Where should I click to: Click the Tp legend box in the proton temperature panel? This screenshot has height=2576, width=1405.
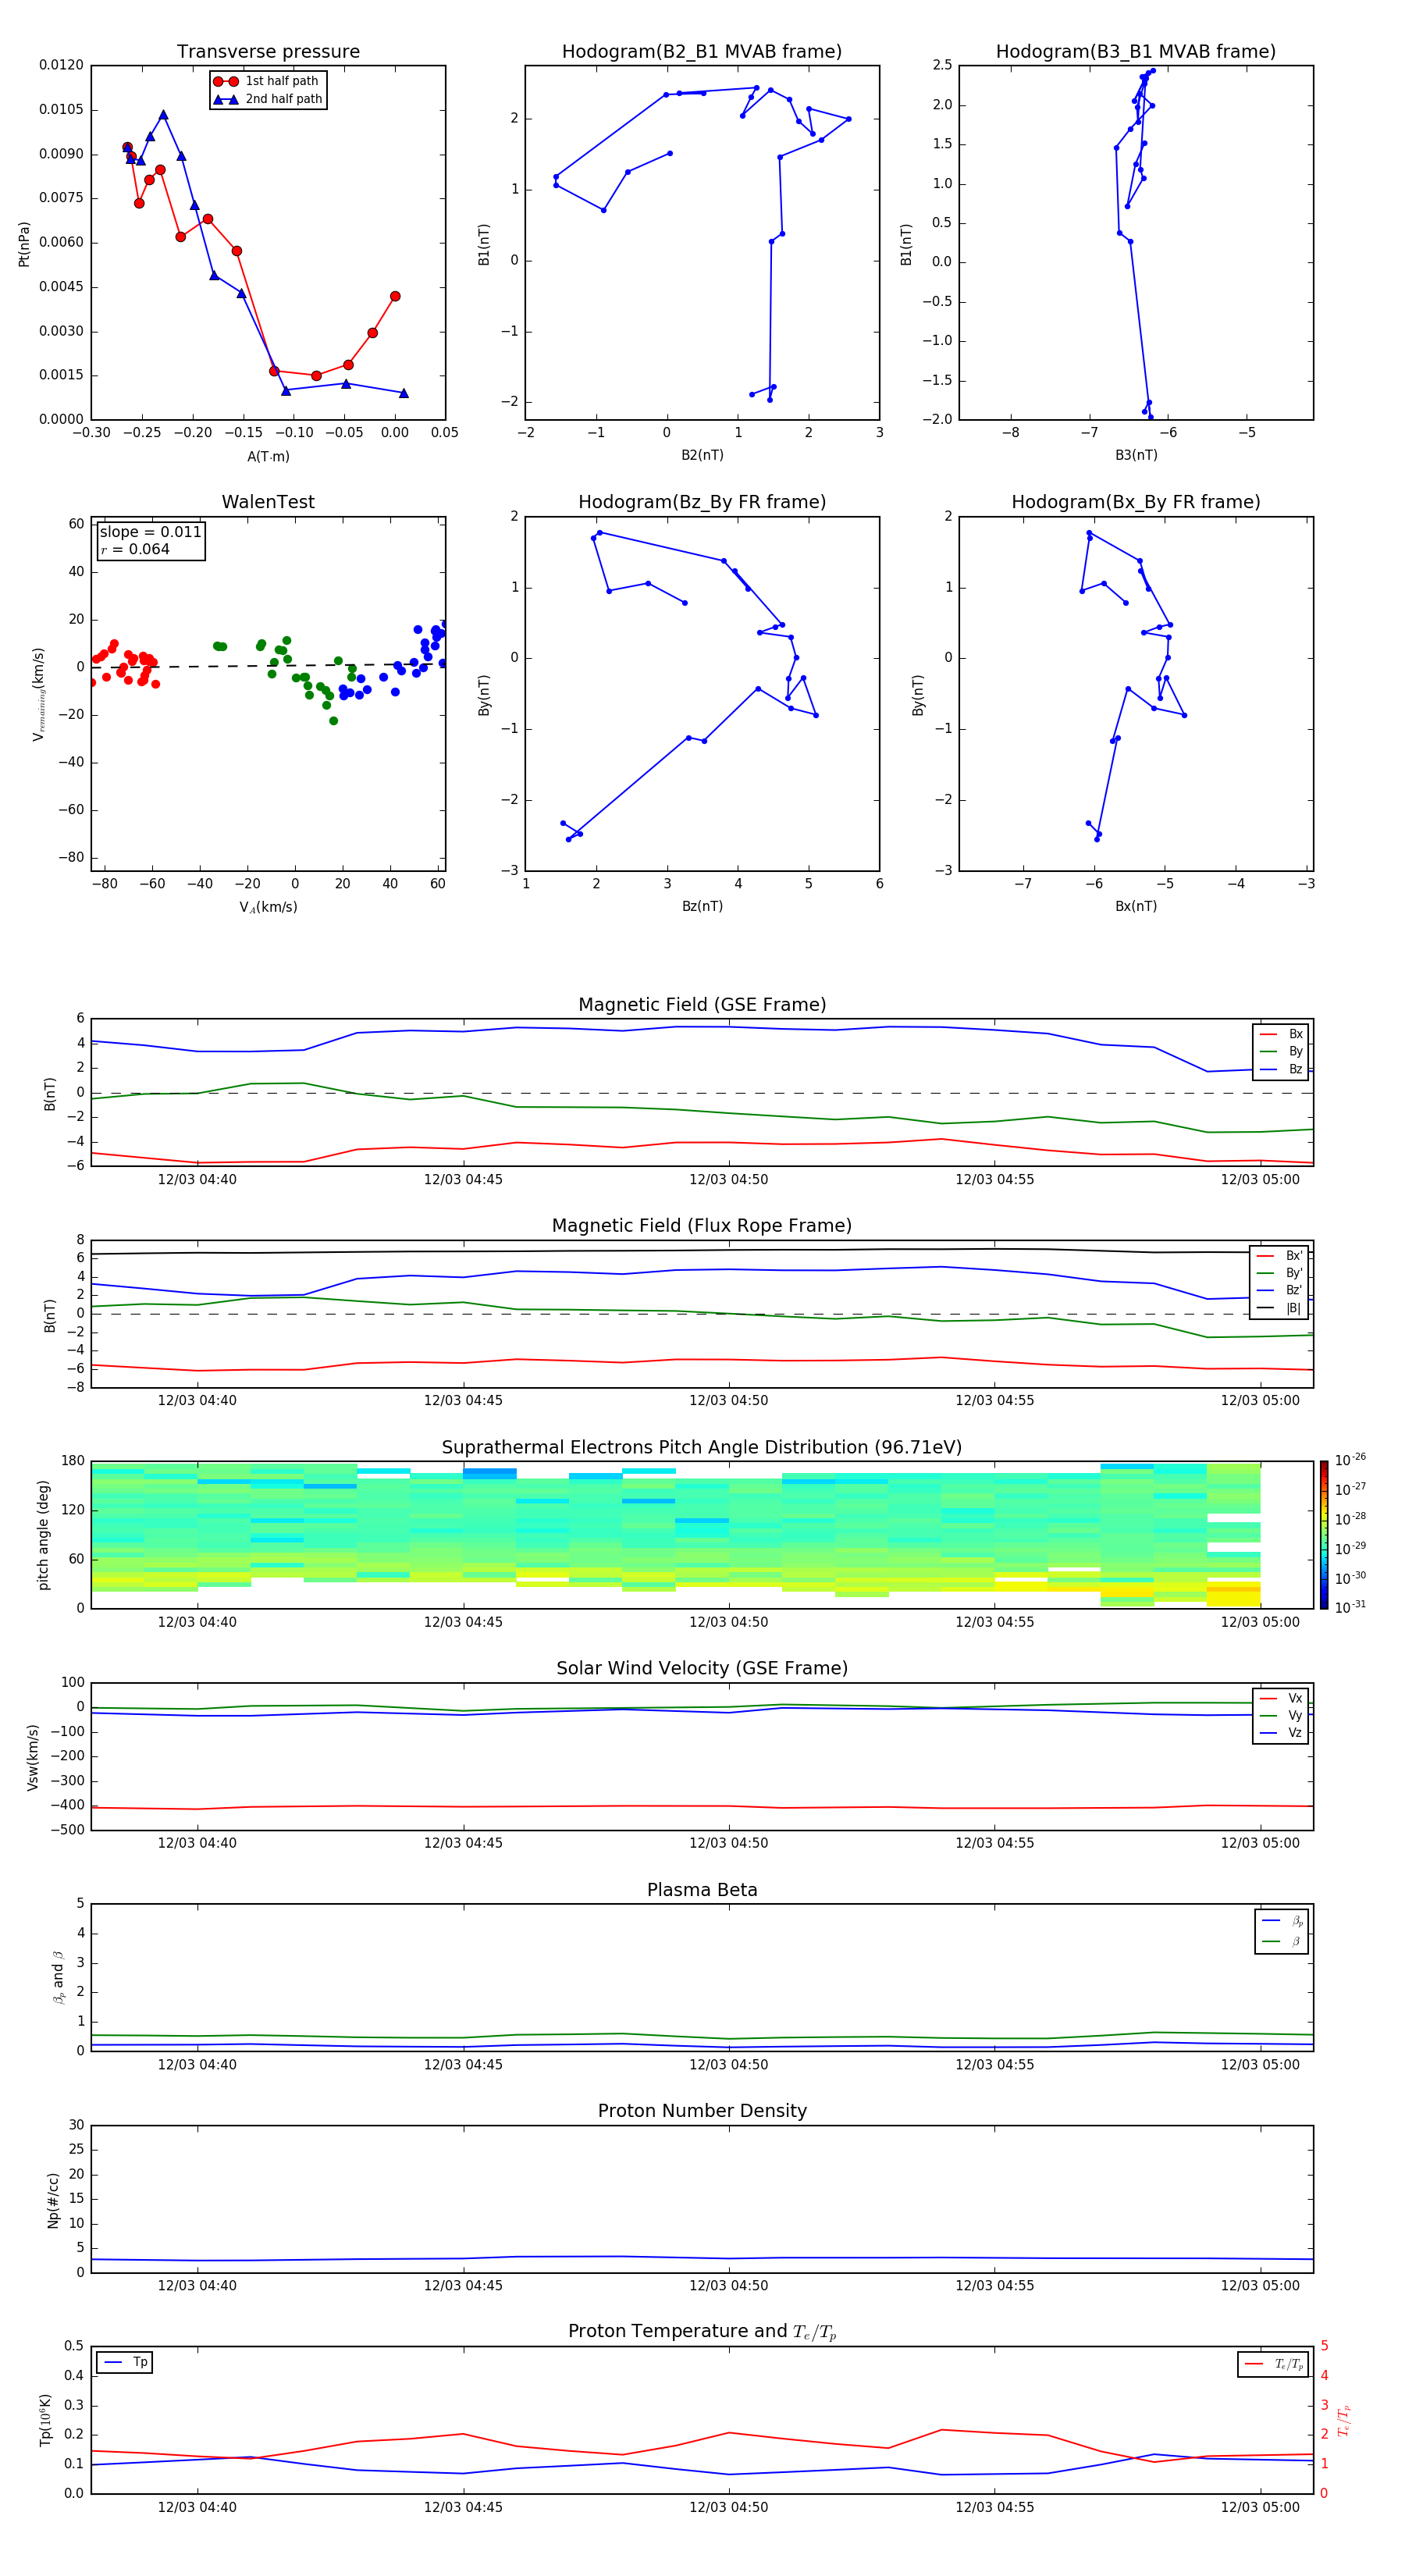[125, 2362]
